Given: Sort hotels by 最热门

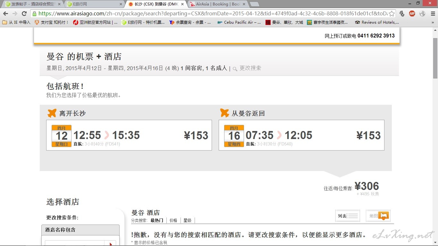Looking at the screenshot, I should click(x=157, y=220).
